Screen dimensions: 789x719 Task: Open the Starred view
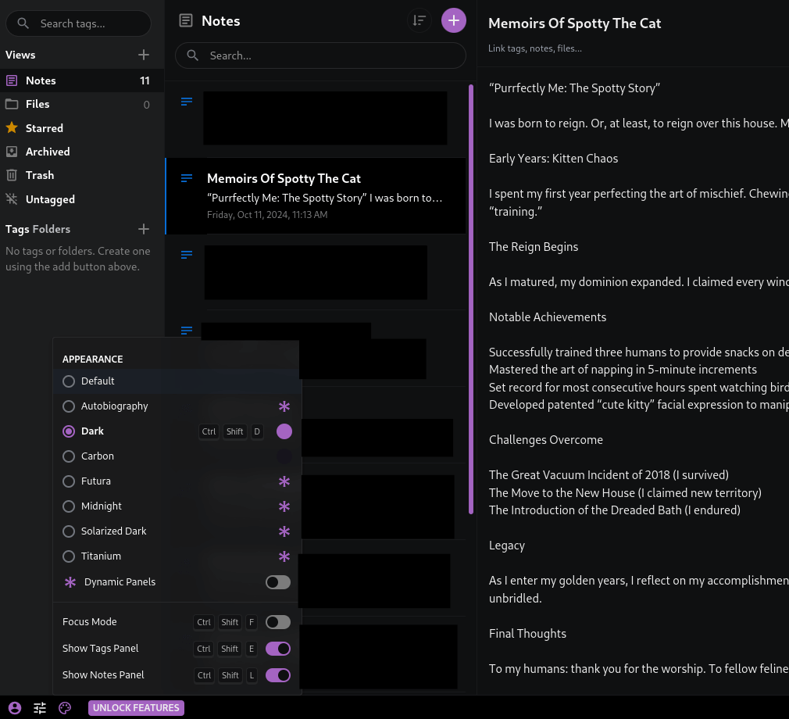point(44,128)
